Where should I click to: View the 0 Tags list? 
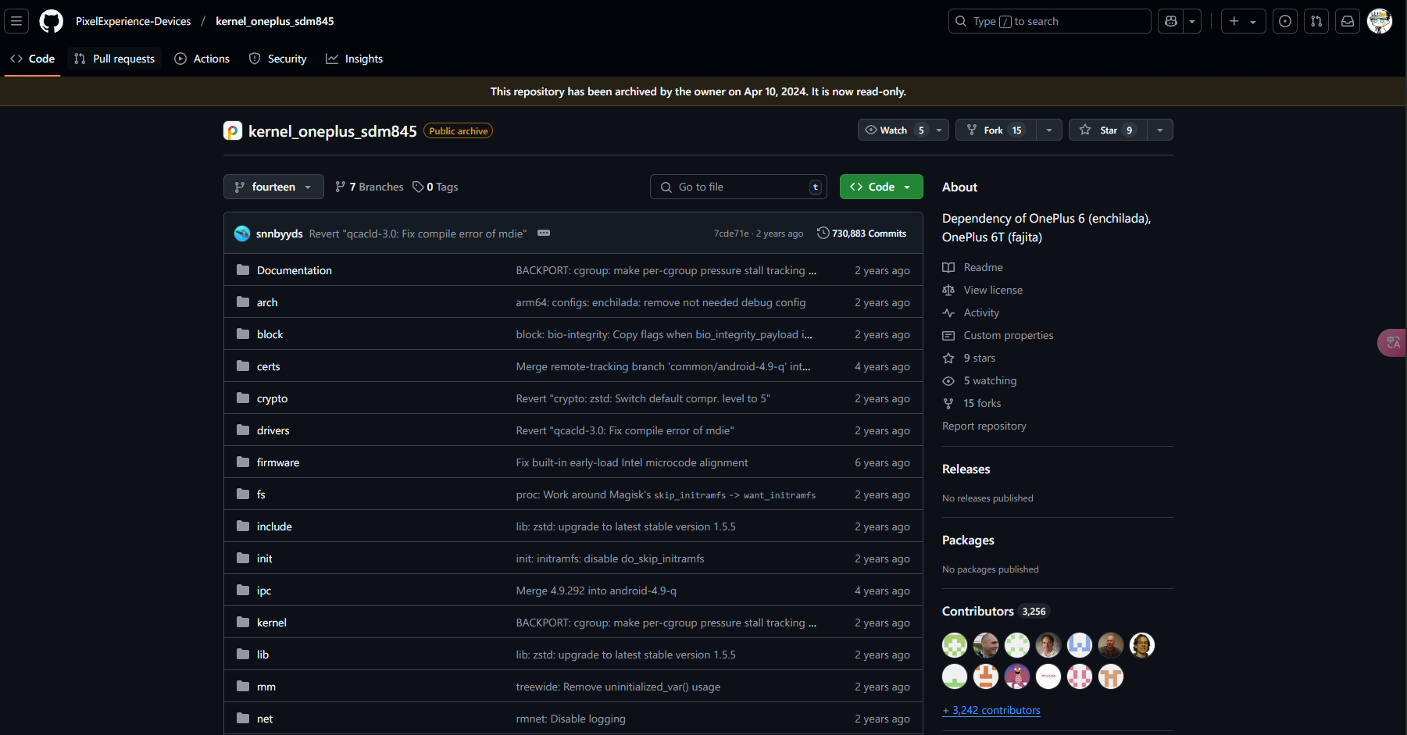pos(436,187)
